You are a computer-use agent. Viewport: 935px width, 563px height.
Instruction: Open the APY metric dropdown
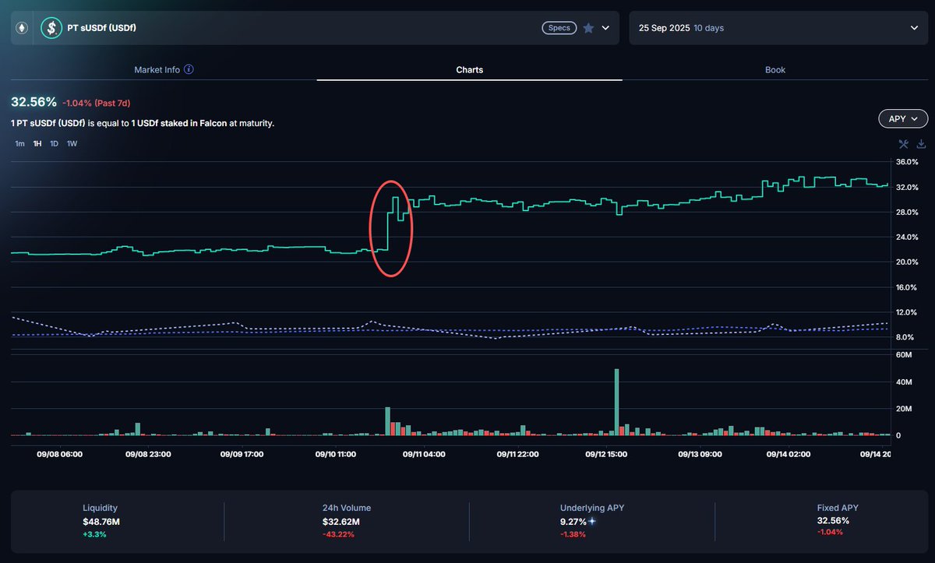pyautogui.click(x=903, y=119)
